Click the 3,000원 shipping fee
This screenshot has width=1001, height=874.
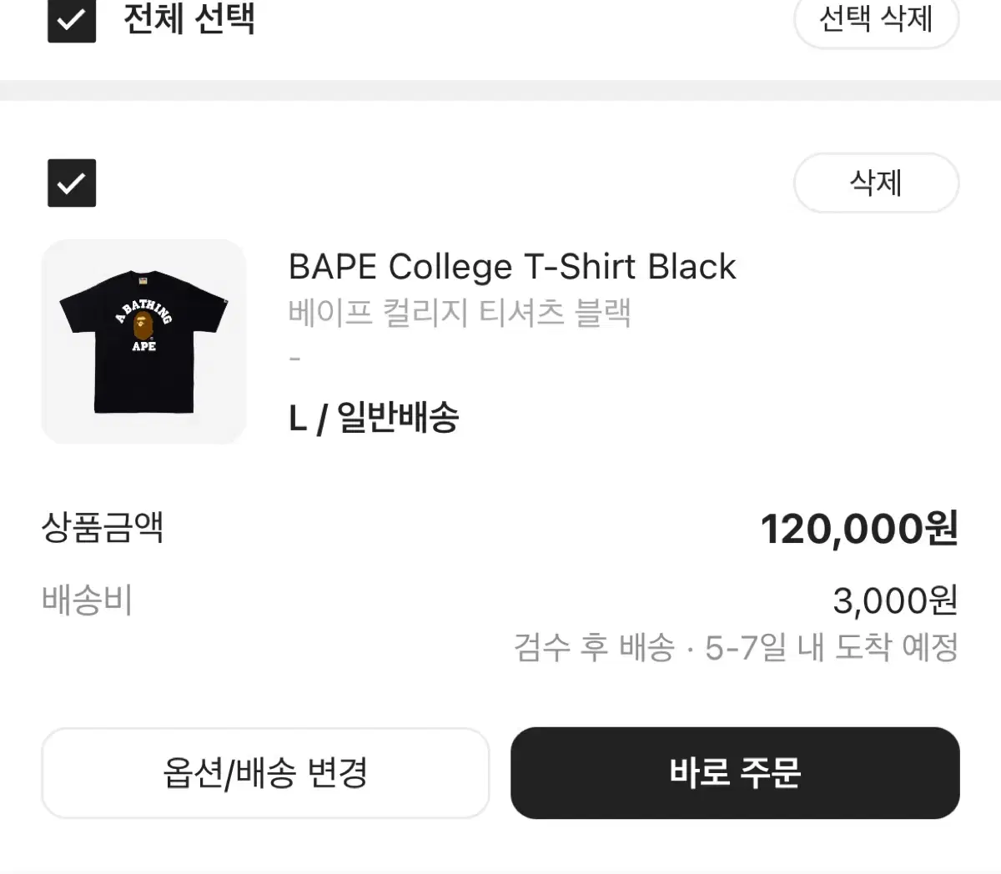click(895, 600)
